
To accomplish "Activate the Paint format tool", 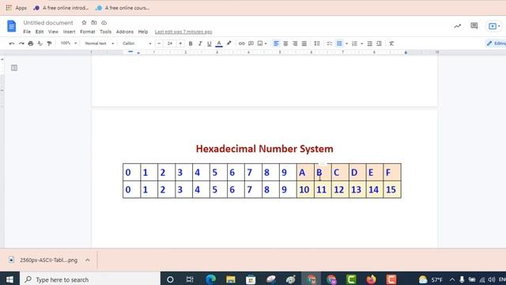I will pyautogui.click(x=49, y=44).
